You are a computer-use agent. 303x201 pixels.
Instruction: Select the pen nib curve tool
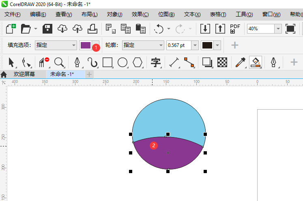(77, 62)
